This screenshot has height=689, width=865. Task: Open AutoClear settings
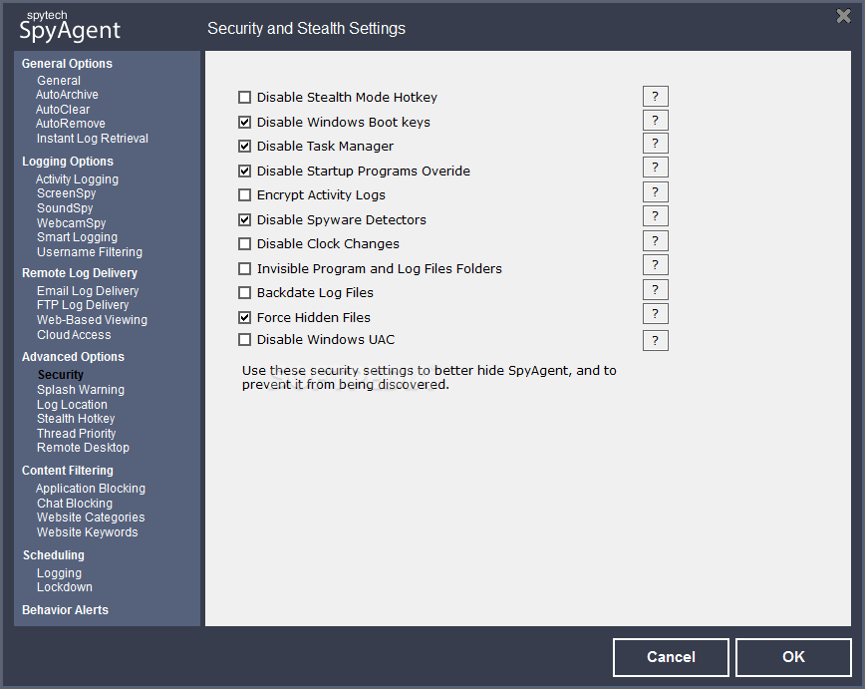63,110
